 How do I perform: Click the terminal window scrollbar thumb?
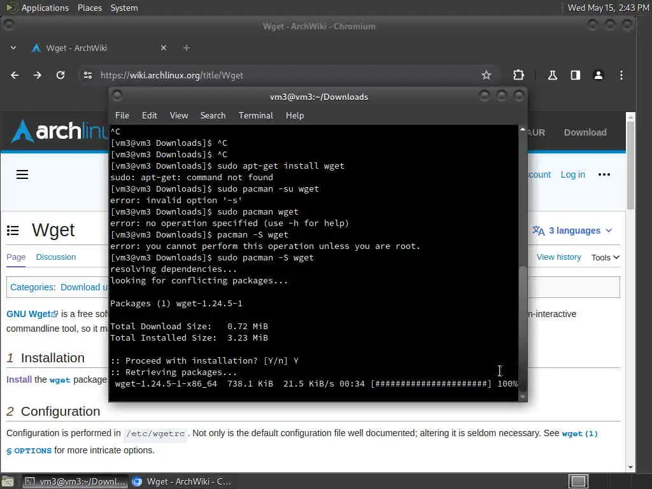(523, 329)
